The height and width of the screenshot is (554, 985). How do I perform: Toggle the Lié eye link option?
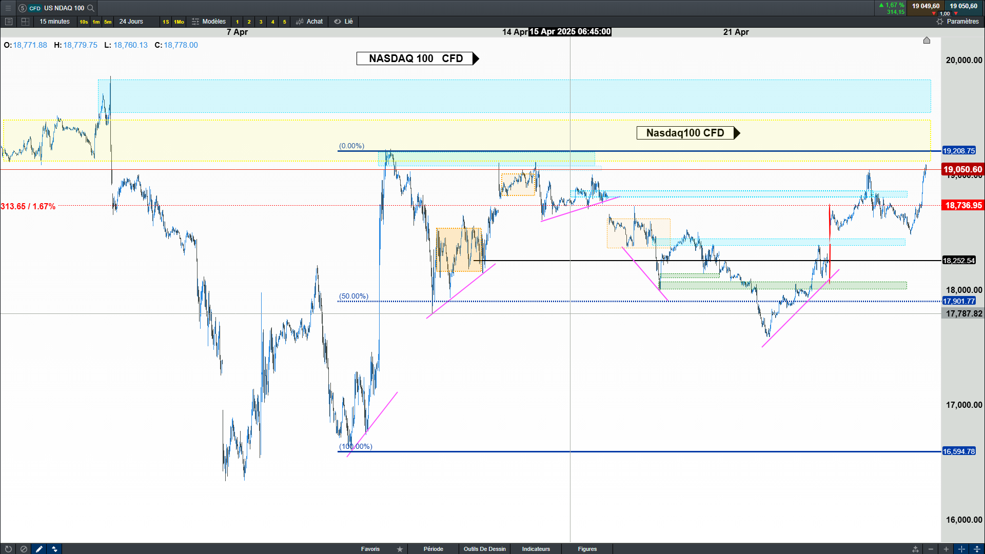343,22
